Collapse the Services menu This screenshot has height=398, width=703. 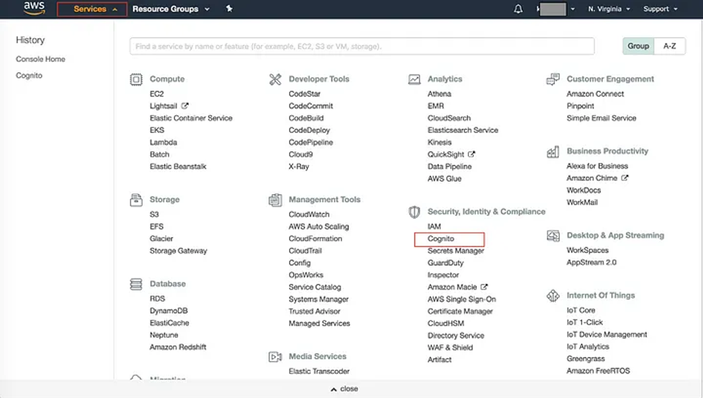tap(92, 9)
